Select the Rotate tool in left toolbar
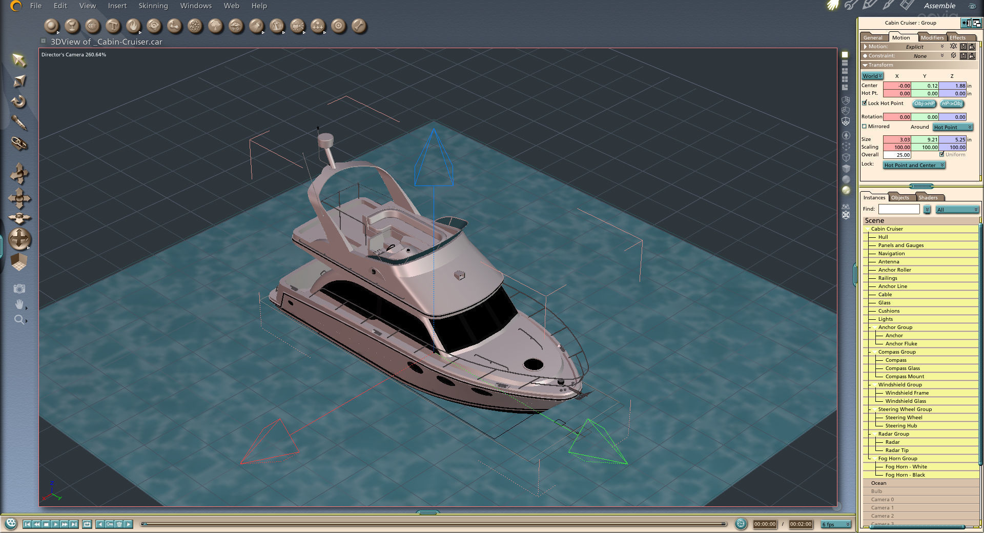Screen dimensions: 984x533 click(19, 101)
